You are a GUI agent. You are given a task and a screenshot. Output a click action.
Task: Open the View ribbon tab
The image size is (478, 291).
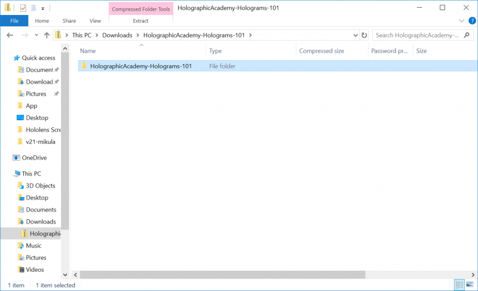point(95,21)
